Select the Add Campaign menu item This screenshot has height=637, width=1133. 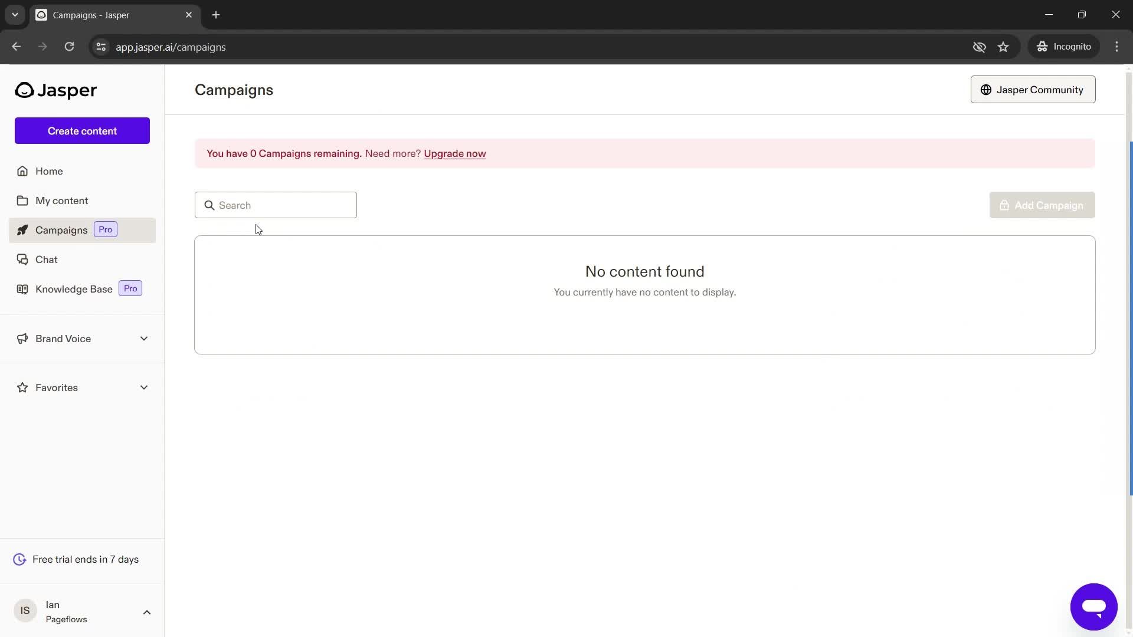pyautogui.click(x=1042, y=205)
